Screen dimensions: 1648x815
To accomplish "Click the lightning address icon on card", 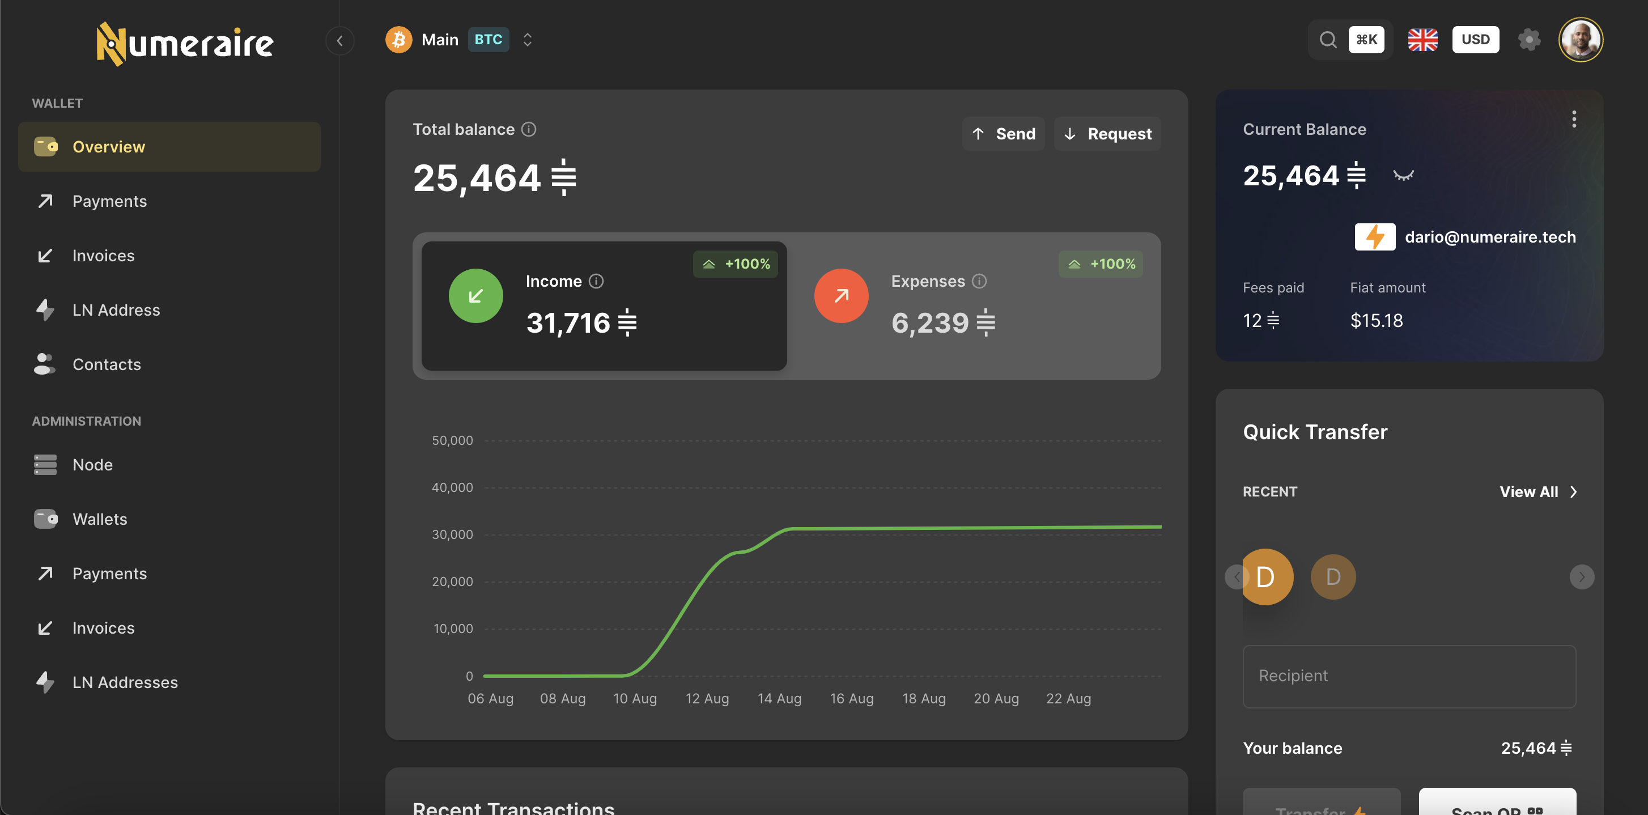I will [x=1375, y=237].
